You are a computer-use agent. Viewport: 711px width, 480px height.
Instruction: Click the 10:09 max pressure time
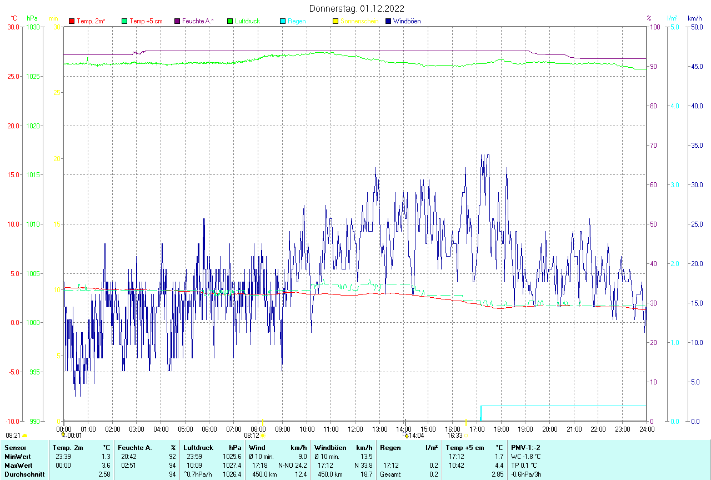(x=194, y=465)
